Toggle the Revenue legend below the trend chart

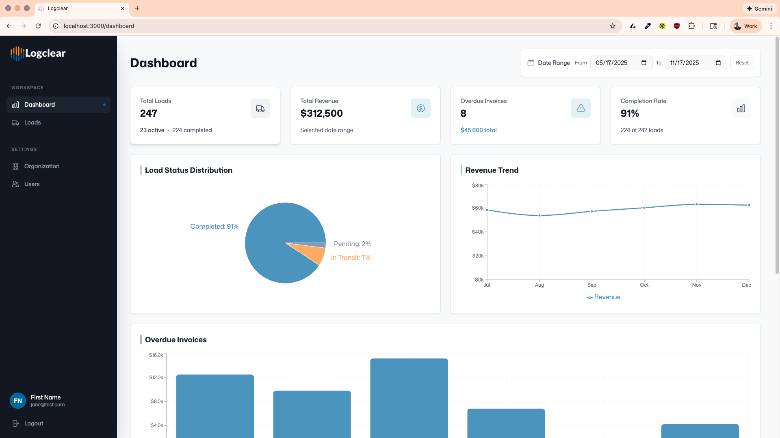[x=603, y=297]
